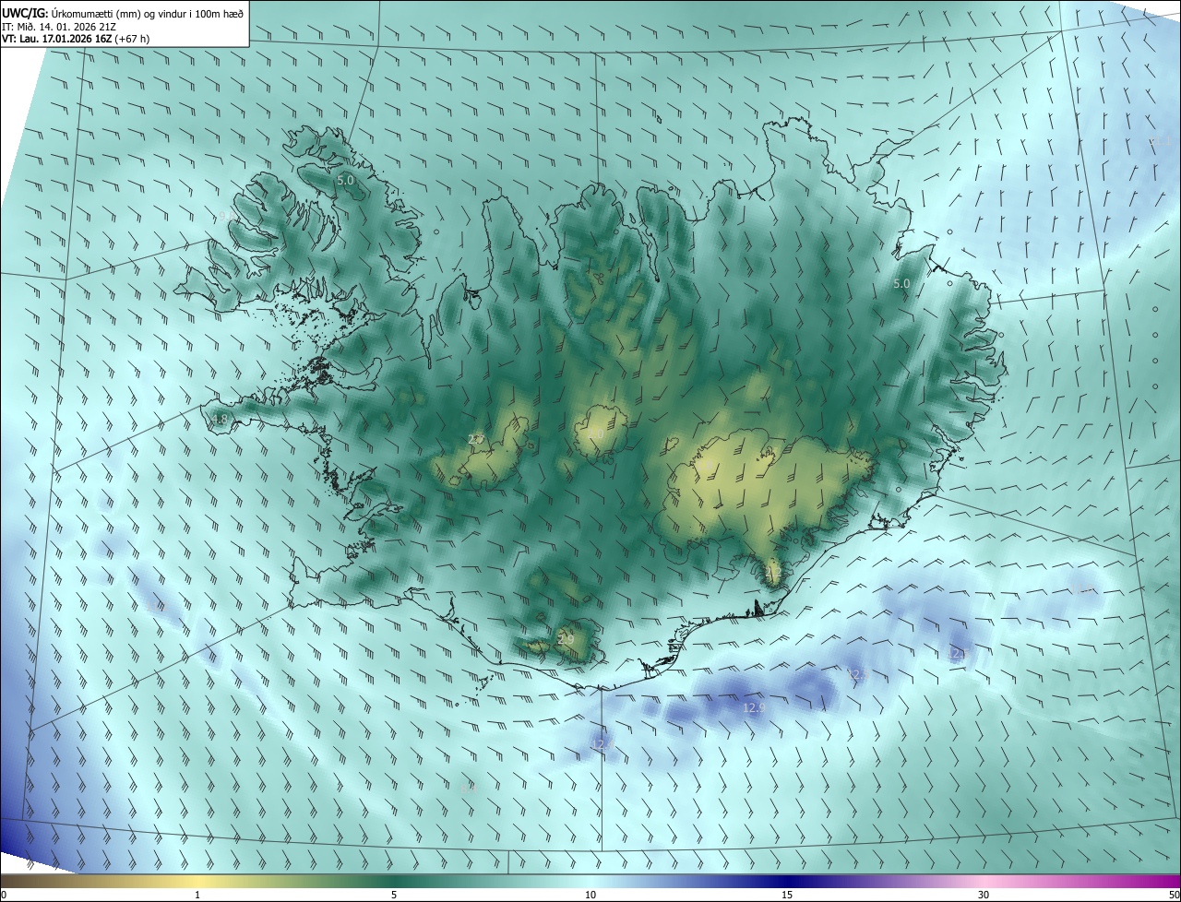
Task: Click the 2.0 value on the central glacier
Action: (595, 433)
